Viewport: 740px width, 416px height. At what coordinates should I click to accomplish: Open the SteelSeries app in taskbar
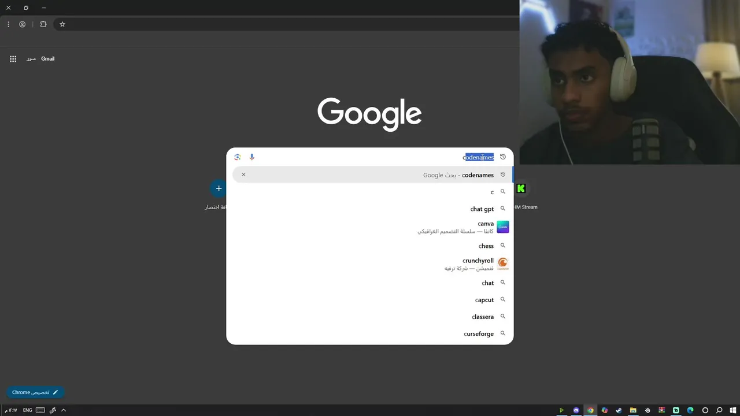(x=647, y=410)
